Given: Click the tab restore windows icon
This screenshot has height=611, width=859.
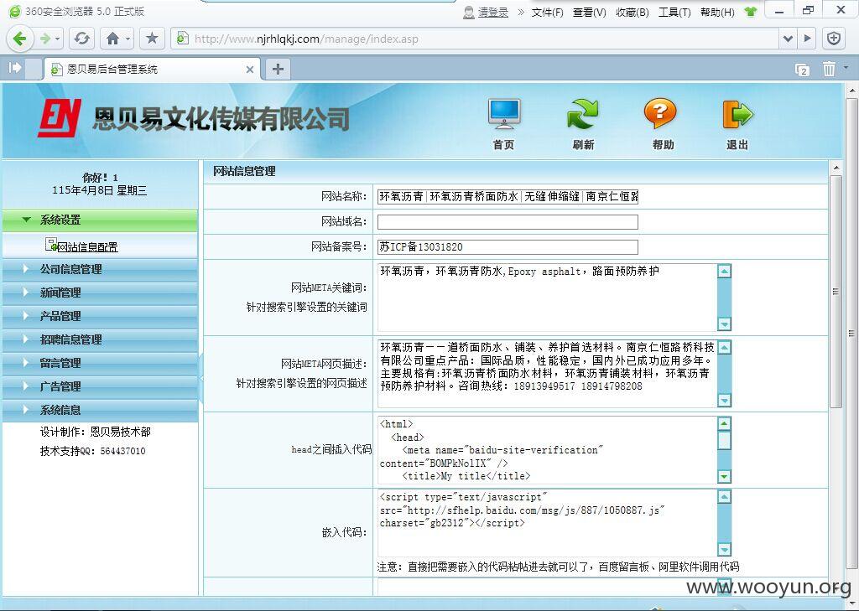Looking at the screenshot, I should click(802, 70).
